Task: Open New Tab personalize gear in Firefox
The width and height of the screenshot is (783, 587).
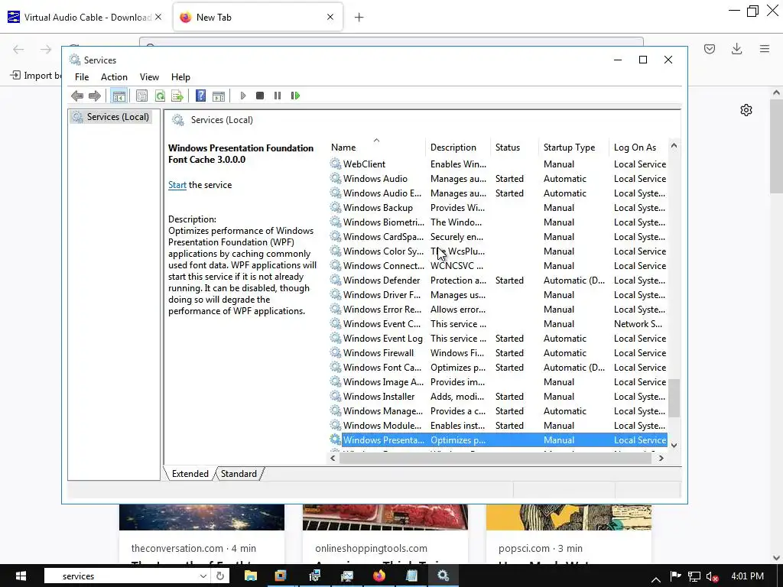Action: click(x=746, y=110)
